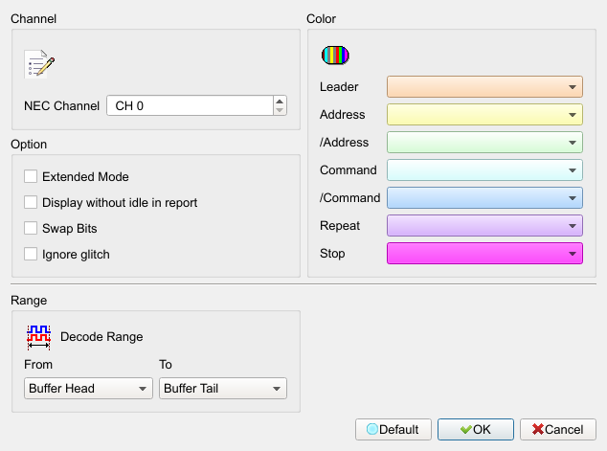
Task: Click the rainbow color palette icon
Action: tap(335, 55)
